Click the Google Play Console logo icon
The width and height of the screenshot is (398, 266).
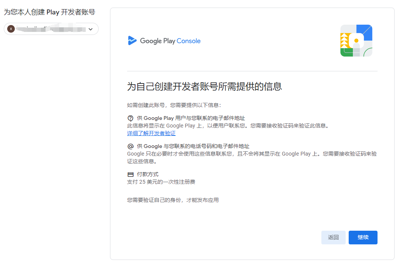[132, 41]
